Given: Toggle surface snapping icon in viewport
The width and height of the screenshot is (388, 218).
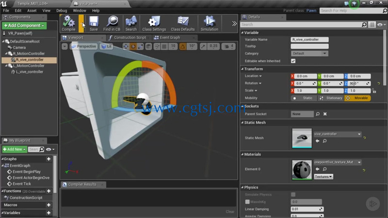Looking at the screenshot, I should (157, 47).
